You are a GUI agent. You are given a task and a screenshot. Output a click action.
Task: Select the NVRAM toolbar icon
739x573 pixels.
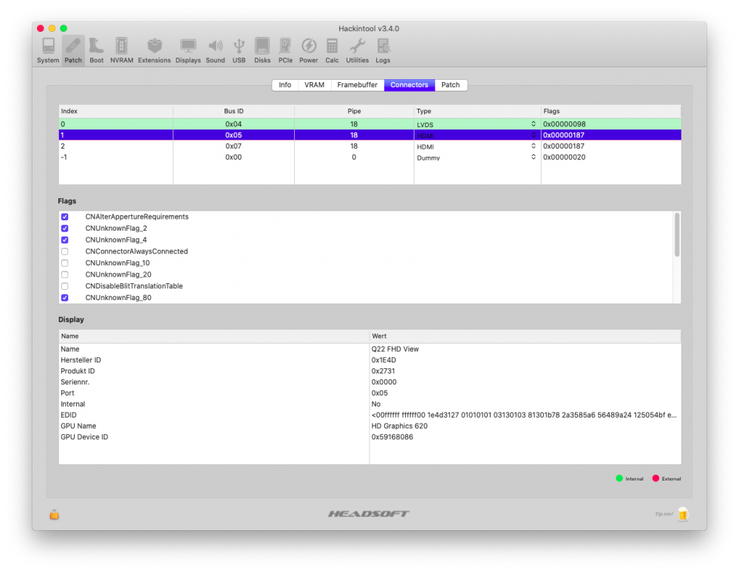[121, 50]
